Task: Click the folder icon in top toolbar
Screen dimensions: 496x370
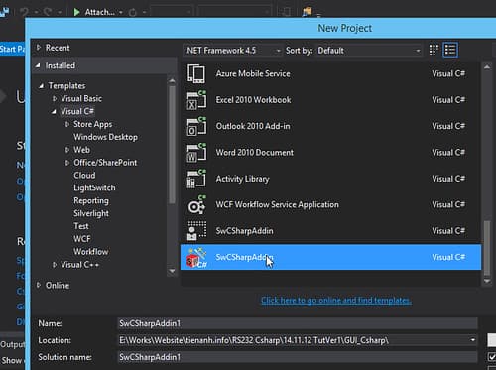Action: [x=308, y=12]
